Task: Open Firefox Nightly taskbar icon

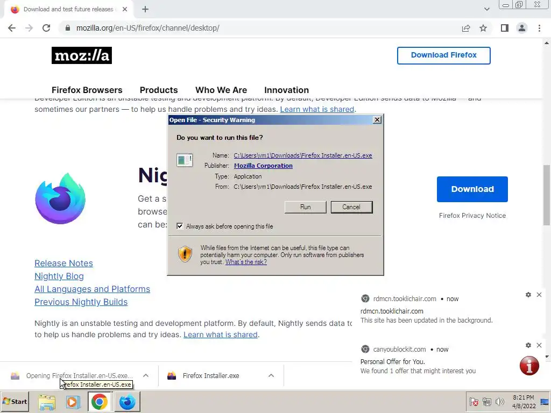Action: click(127, 402)
